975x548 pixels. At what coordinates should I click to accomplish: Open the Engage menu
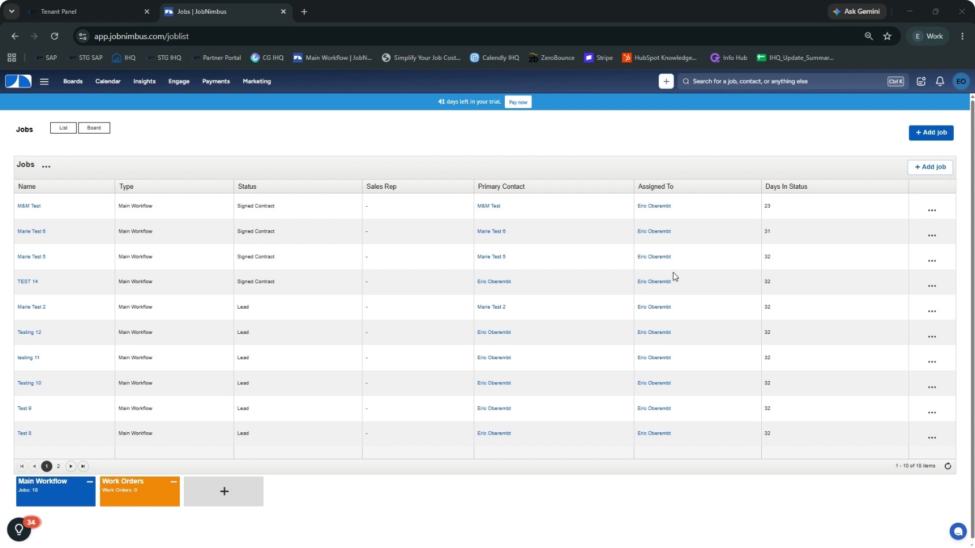point(179,82)
